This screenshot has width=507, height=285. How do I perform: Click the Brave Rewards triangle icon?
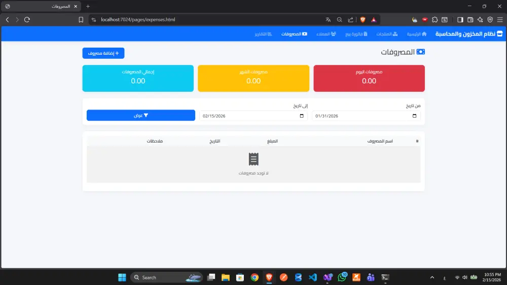click(374, 20)
